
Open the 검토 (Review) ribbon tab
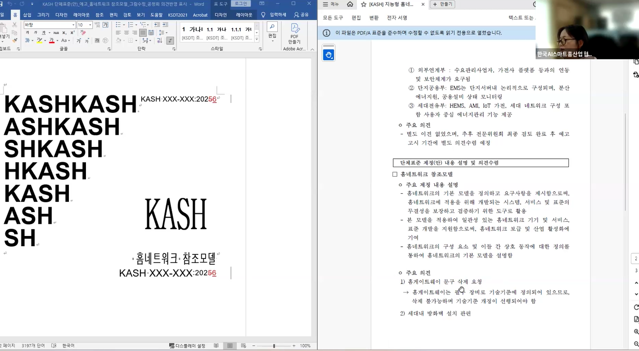127,15
